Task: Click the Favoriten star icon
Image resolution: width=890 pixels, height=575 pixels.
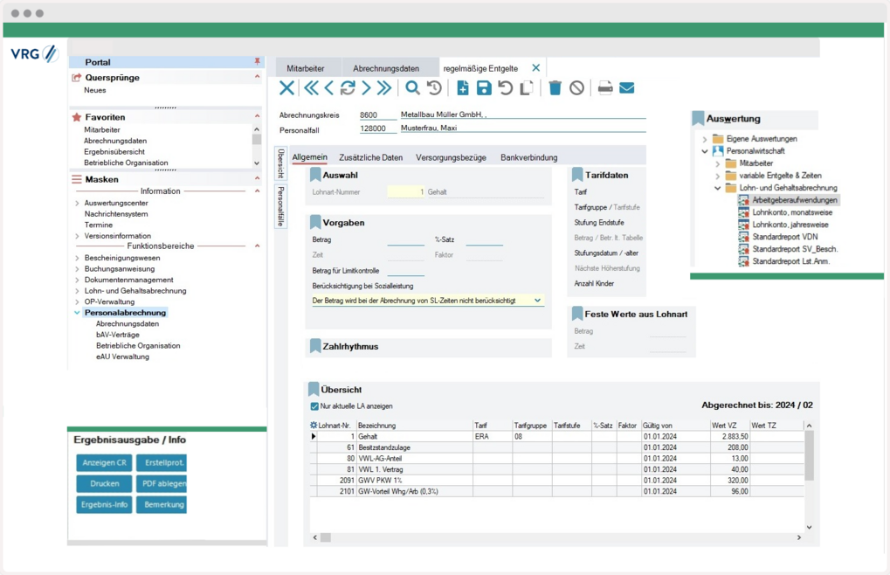Action: point(77,117)
